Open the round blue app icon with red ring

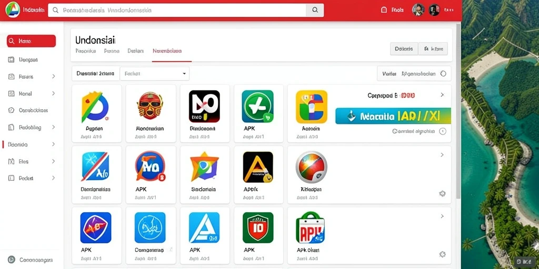150,167
